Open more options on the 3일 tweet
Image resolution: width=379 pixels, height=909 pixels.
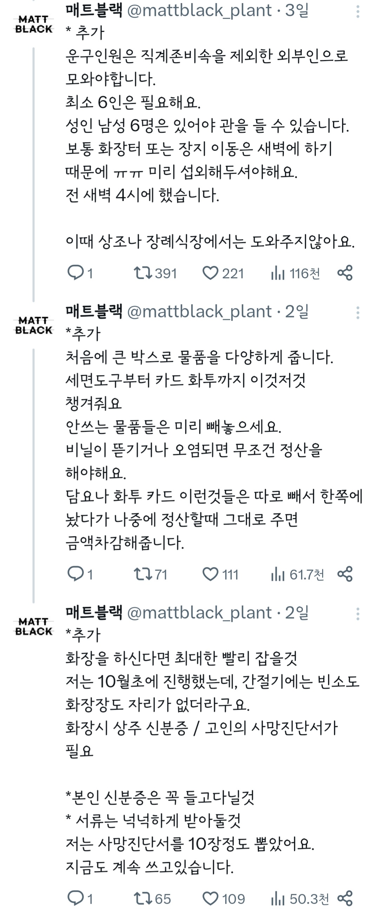(358, 12)
